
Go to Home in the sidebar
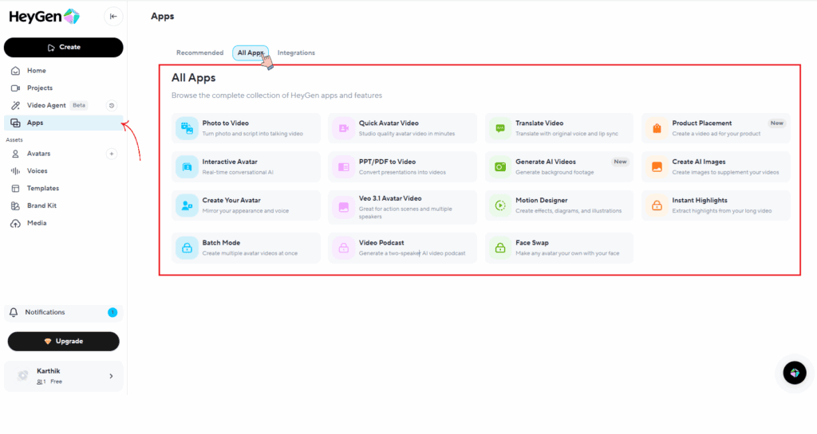(x=64, y=71)
